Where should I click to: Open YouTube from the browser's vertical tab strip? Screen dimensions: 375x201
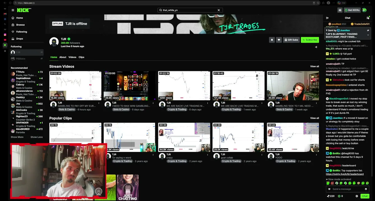pyautogui.click(x=5, y=40)
